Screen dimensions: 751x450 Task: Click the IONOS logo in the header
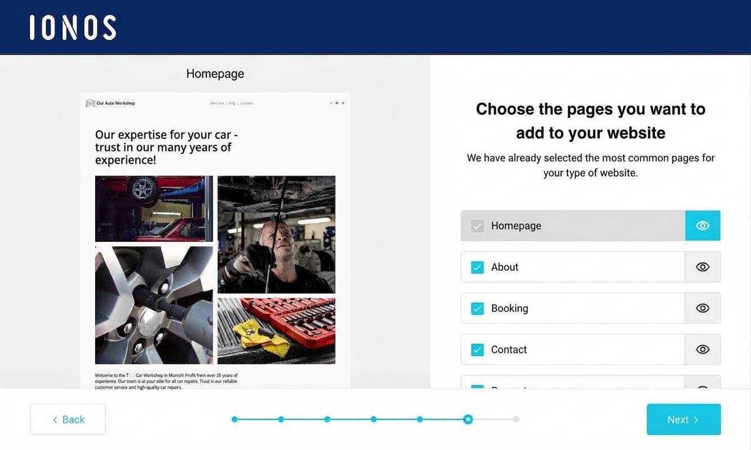pos(73,28)
